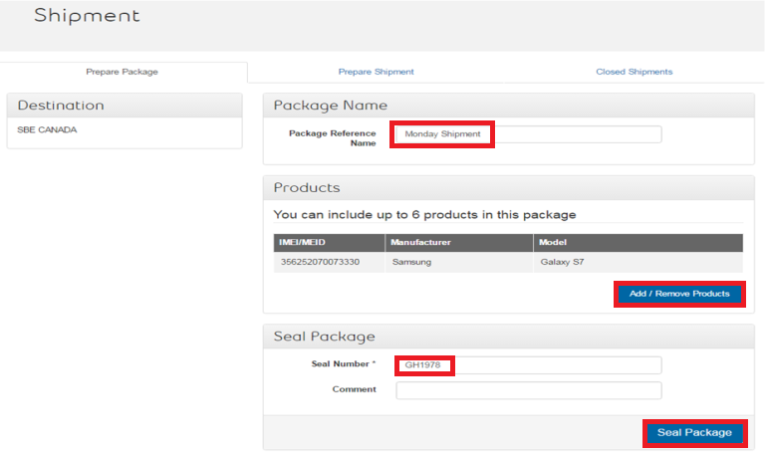The image size is (767, 456).
Task: Select the SBE CANADA destination entry
Action: 47,130
